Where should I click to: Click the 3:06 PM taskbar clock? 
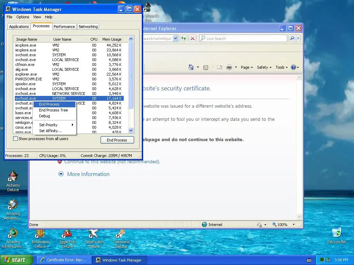(341, 260)
